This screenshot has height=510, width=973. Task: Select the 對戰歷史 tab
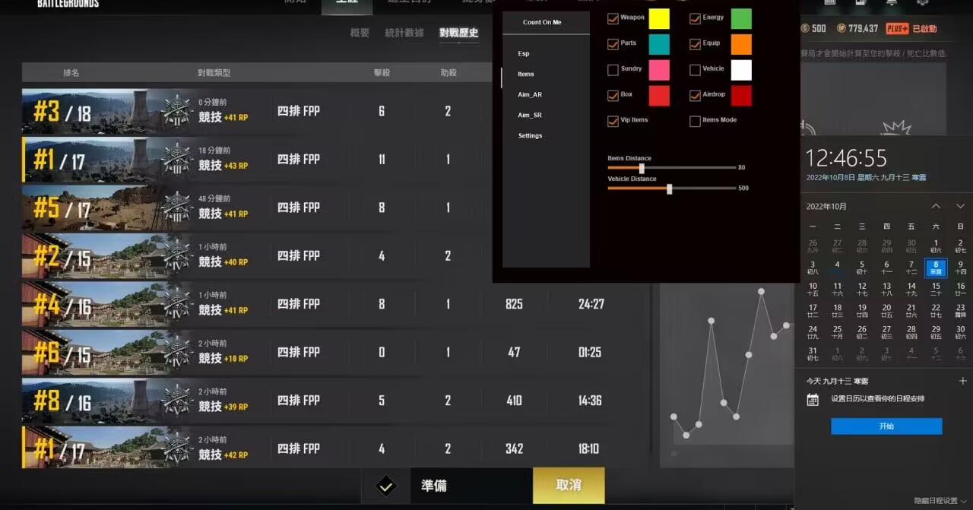click(x=459, y=33)
